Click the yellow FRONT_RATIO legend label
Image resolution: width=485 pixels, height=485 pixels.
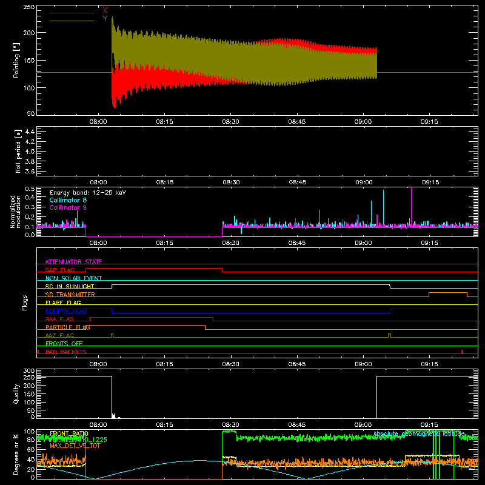[69, 433]
